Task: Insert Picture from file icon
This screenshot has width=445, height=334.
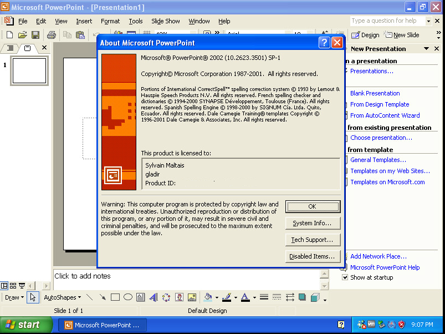Action: (x=192, y=297)
